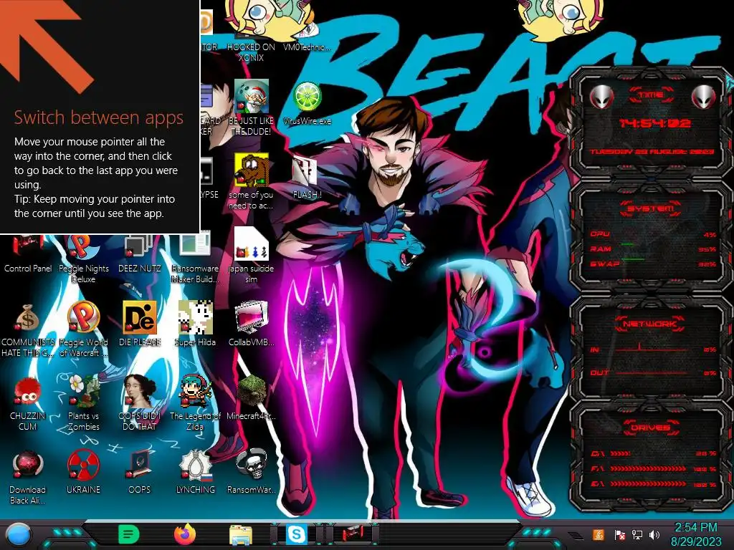The width and height of the screenshot is (734, 550).
Task: Click the CPU usage row in SYSTEM widget
Action: pos(653,234)
